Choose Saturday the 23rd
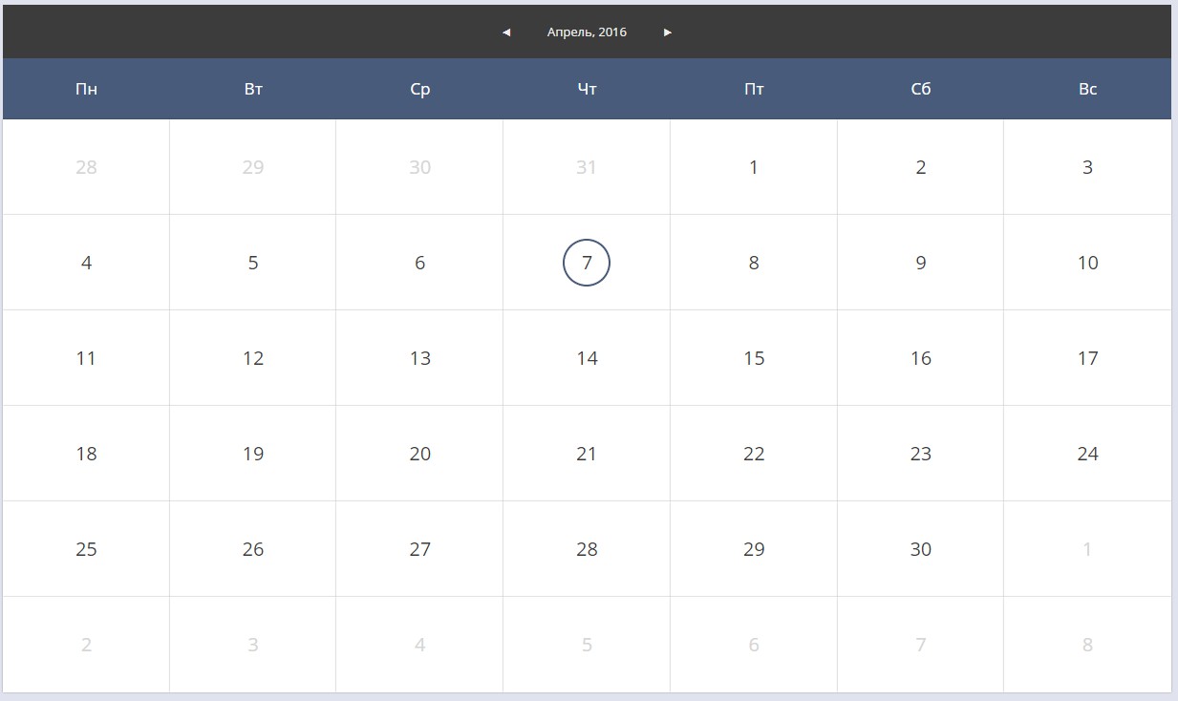This screenshot has width=1178, height=701. [x=920, y=454]
